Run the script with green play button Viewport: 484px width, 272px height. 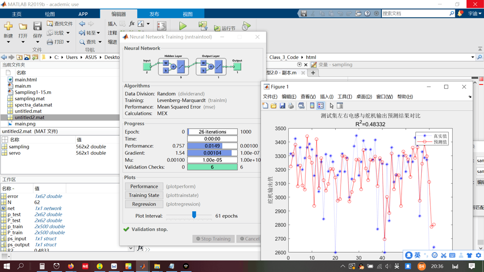click(x=183, y=26)
